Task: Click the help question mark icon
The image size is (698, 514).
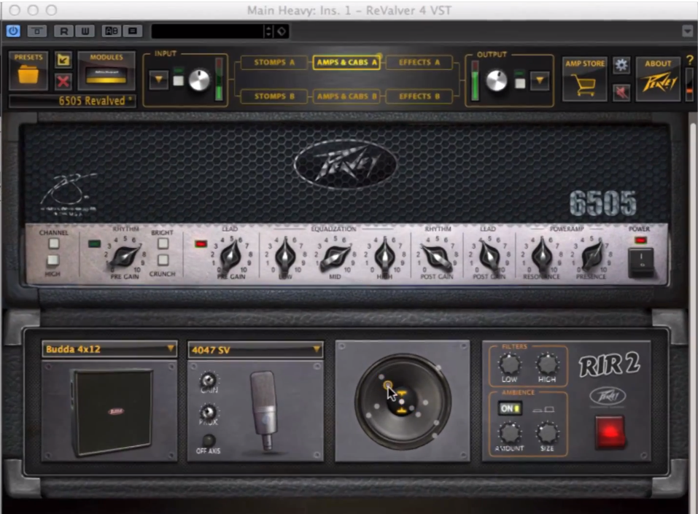Action: coord(689,60)
